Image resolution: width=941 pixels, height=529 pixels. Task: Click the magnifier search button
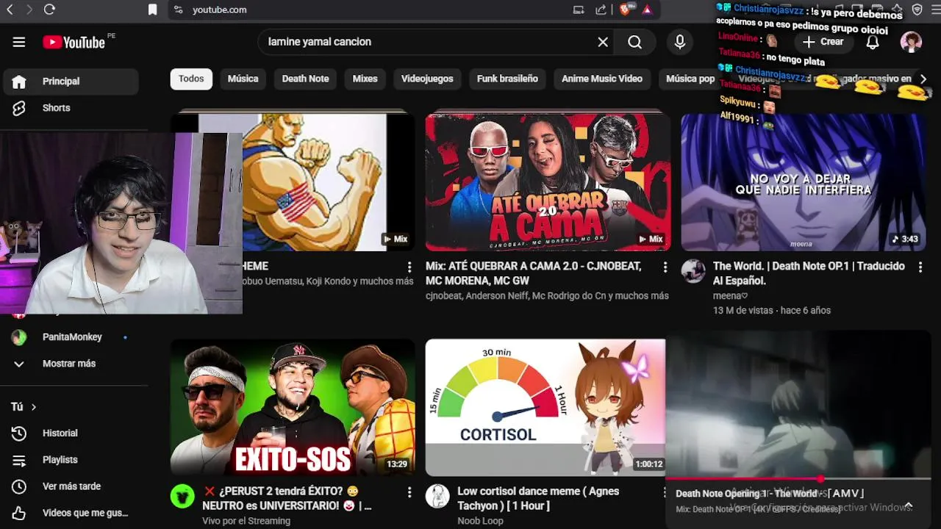pos(635,42)
